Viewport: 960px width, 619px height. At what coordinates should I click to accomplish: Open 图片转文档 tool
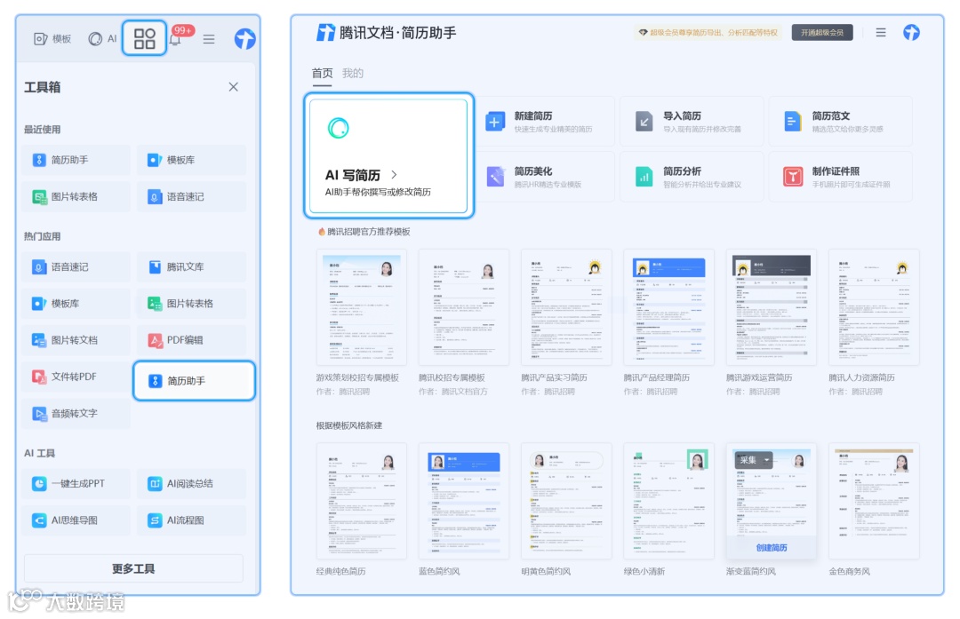[x=76, y=340]
